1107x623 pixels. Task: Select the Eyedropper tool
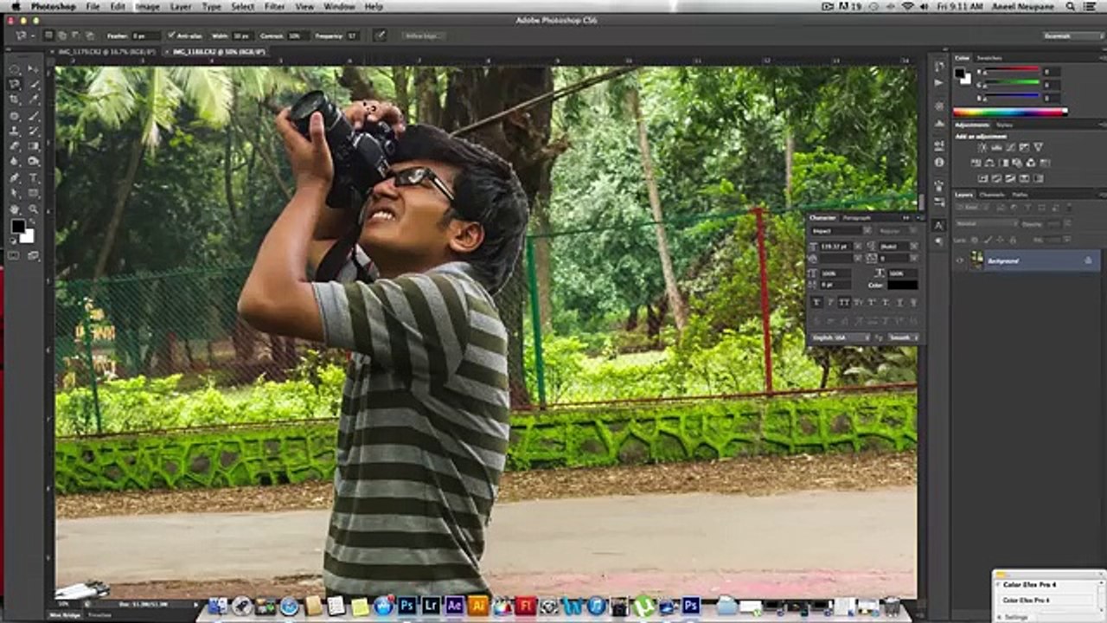tap(33, 100)
